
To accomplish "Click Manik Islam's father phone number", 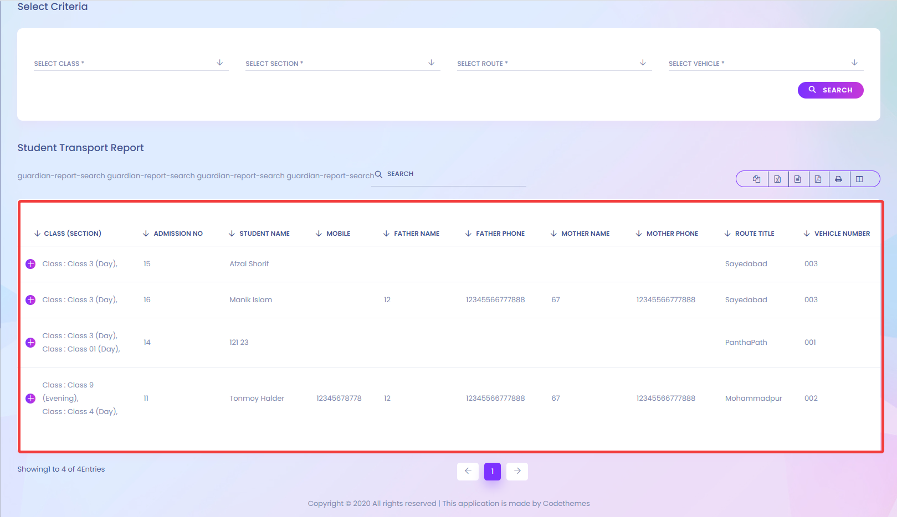I will [495, 300].
